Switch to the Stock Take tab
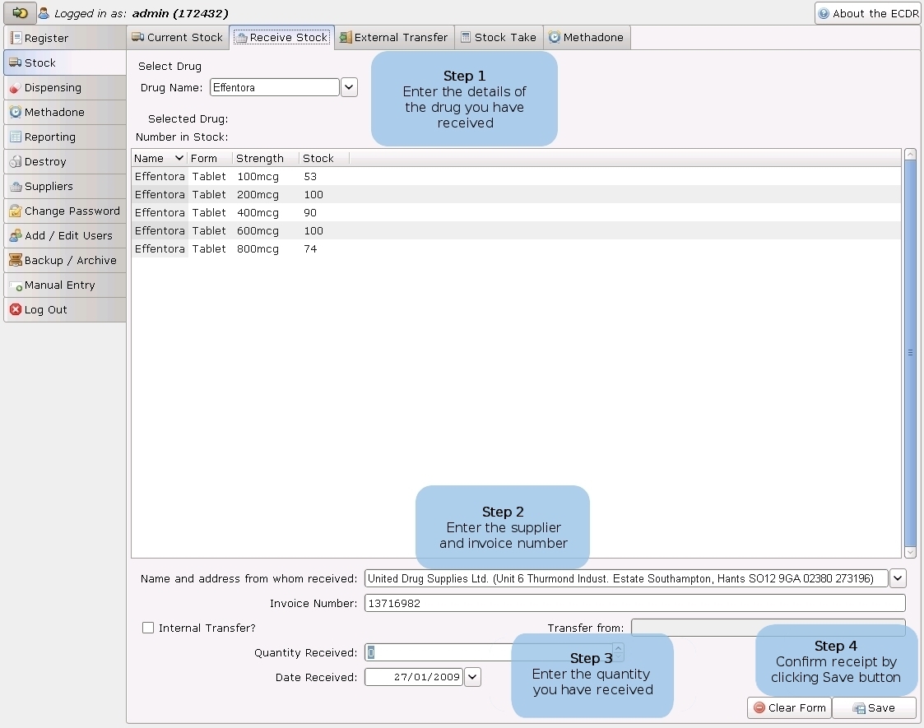 (499, 37)
